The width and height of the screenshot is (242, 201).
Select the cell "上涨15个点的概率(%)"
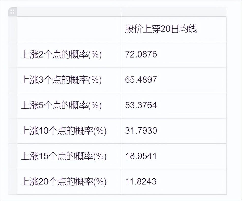click(64, 156)
